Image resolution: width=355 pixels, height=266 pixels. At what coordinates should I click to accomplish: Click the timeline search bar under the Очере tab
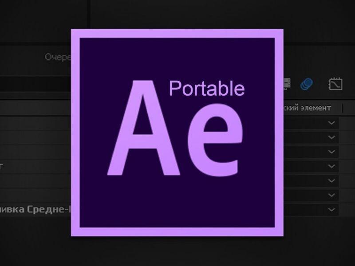point(35,84)
